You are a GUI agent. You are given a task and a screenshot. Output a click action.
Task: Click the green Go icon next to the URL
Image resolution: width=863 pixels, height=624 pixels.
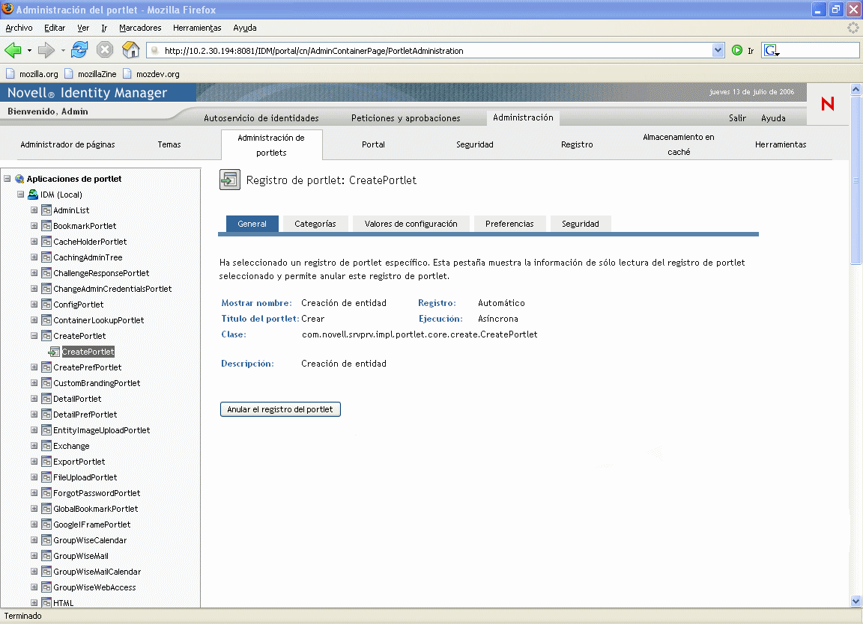pyautogui.click(x=737, y=51)
